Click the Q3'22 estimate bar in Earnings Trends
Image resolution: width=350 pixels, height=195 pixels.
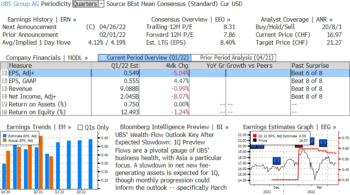pyautogui.click(x=80, y=164)
